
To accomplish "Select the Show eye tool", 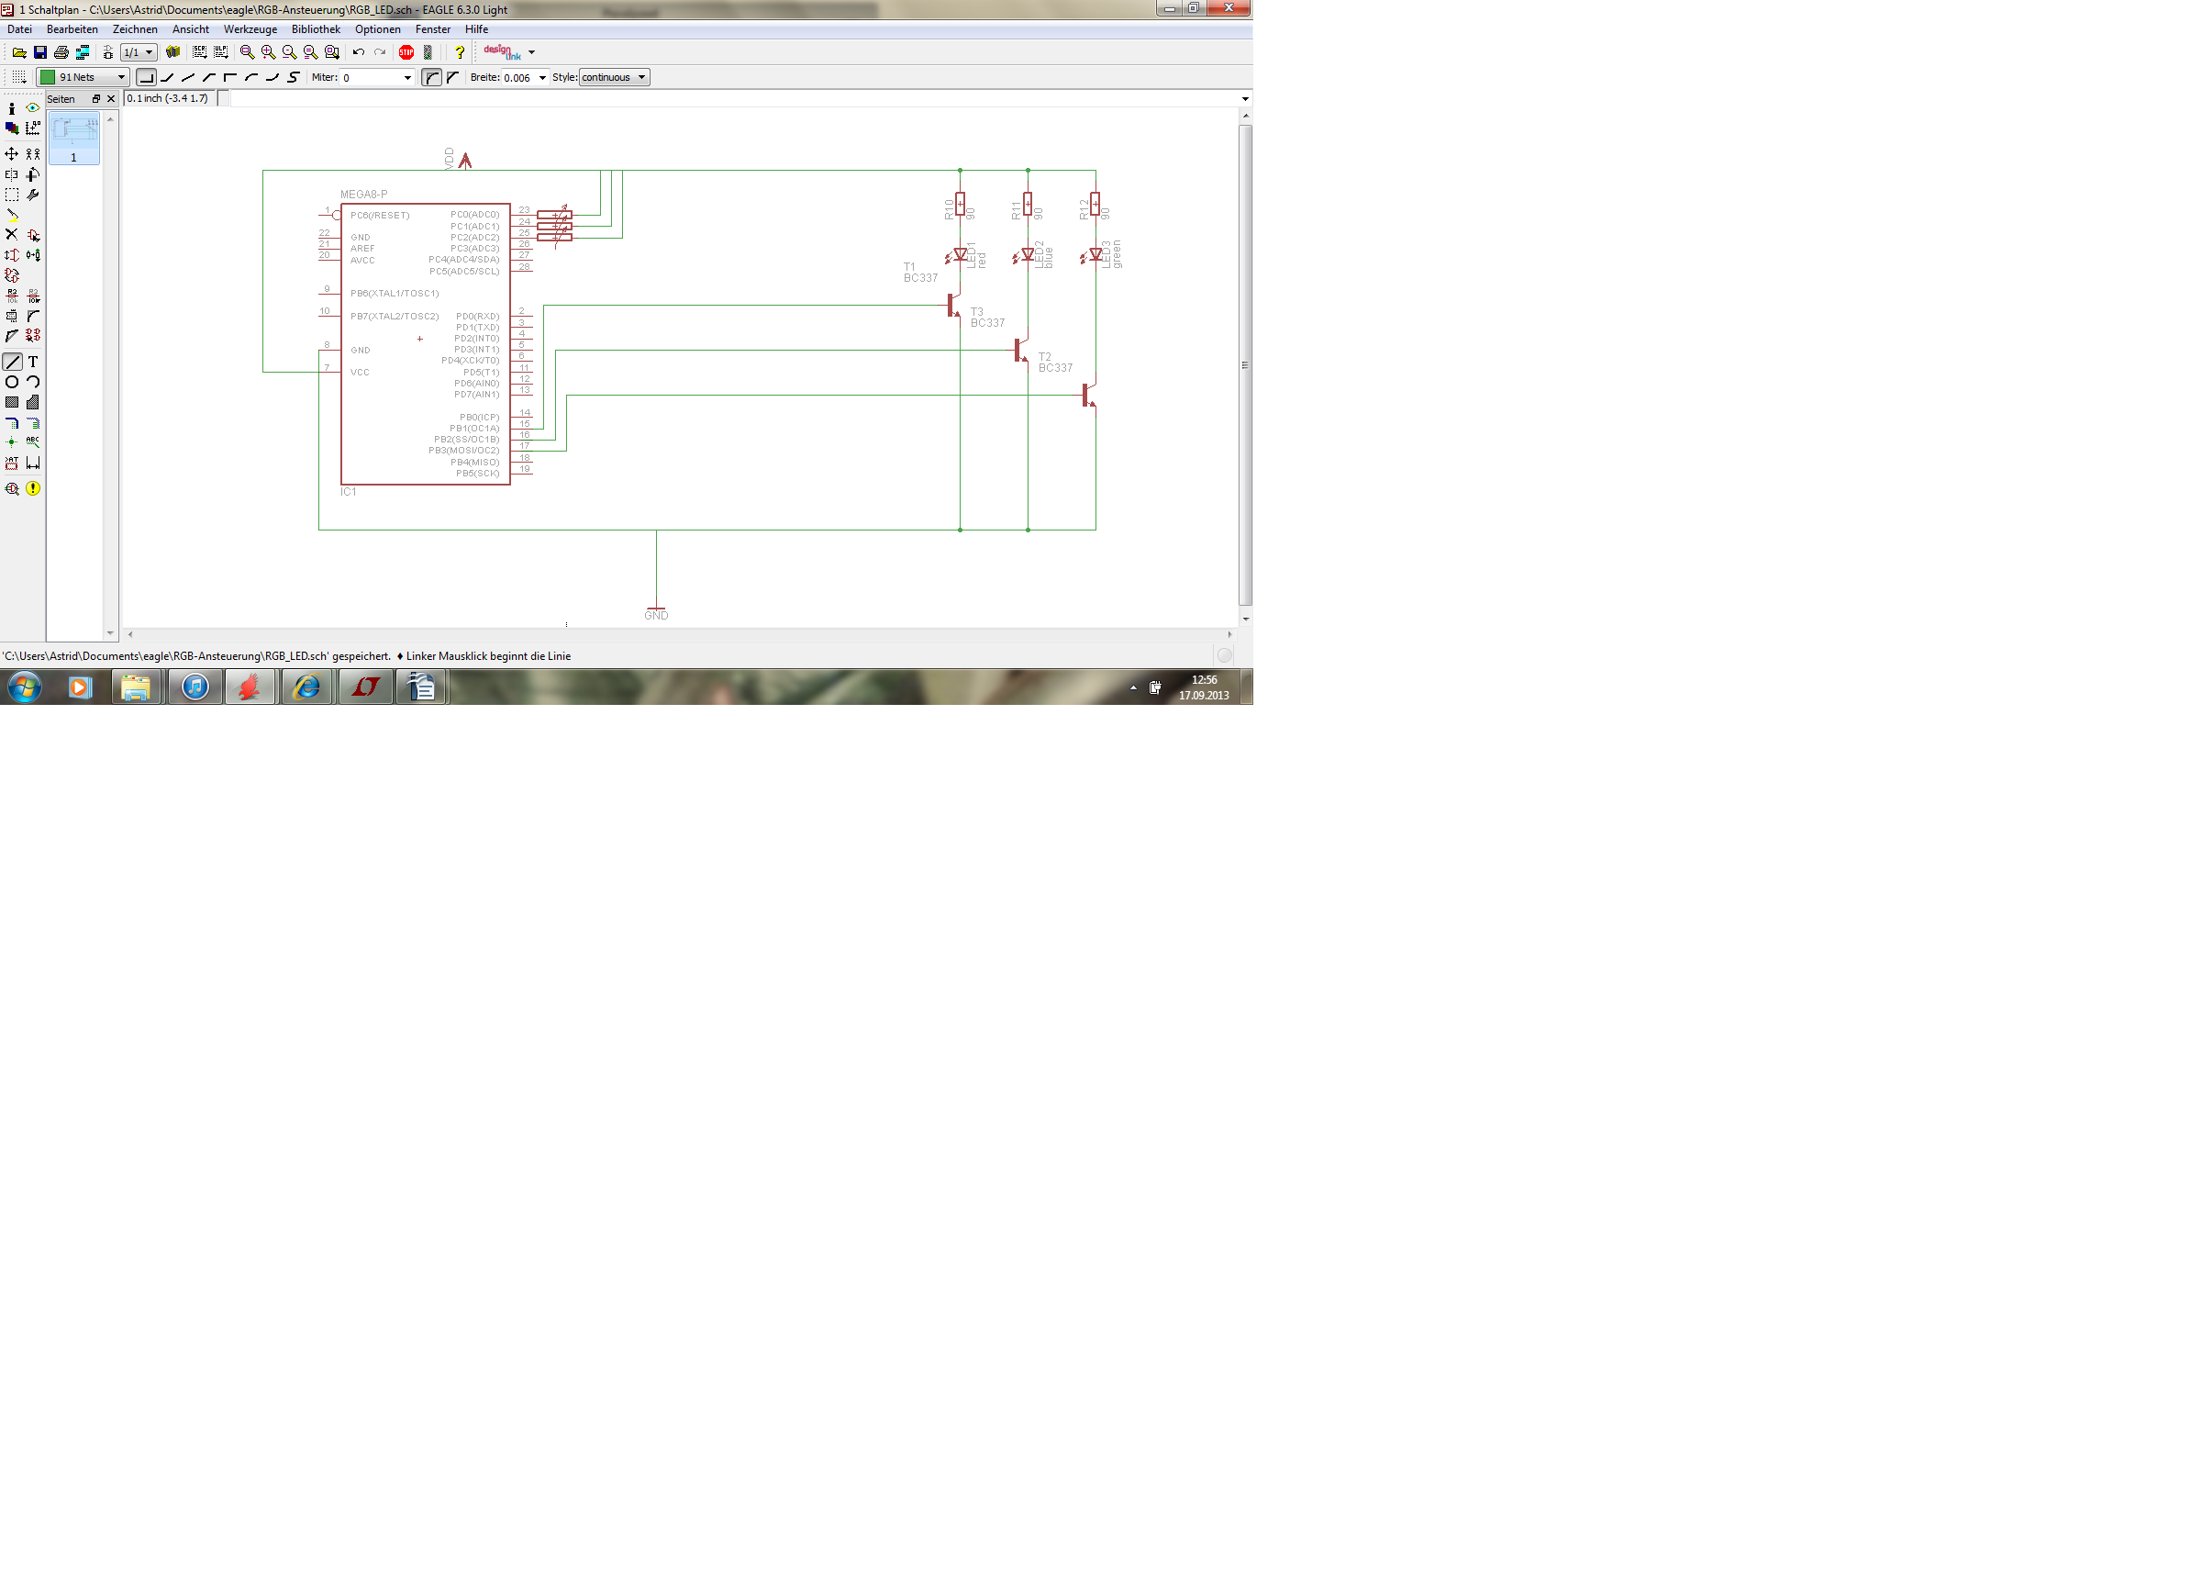I will pyautogui.click(x=33, y=109).
